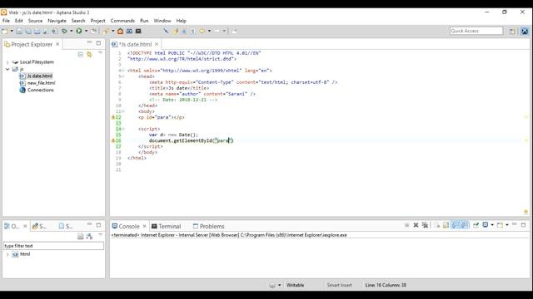Click the Outline type filter text field

pos(53,246)
